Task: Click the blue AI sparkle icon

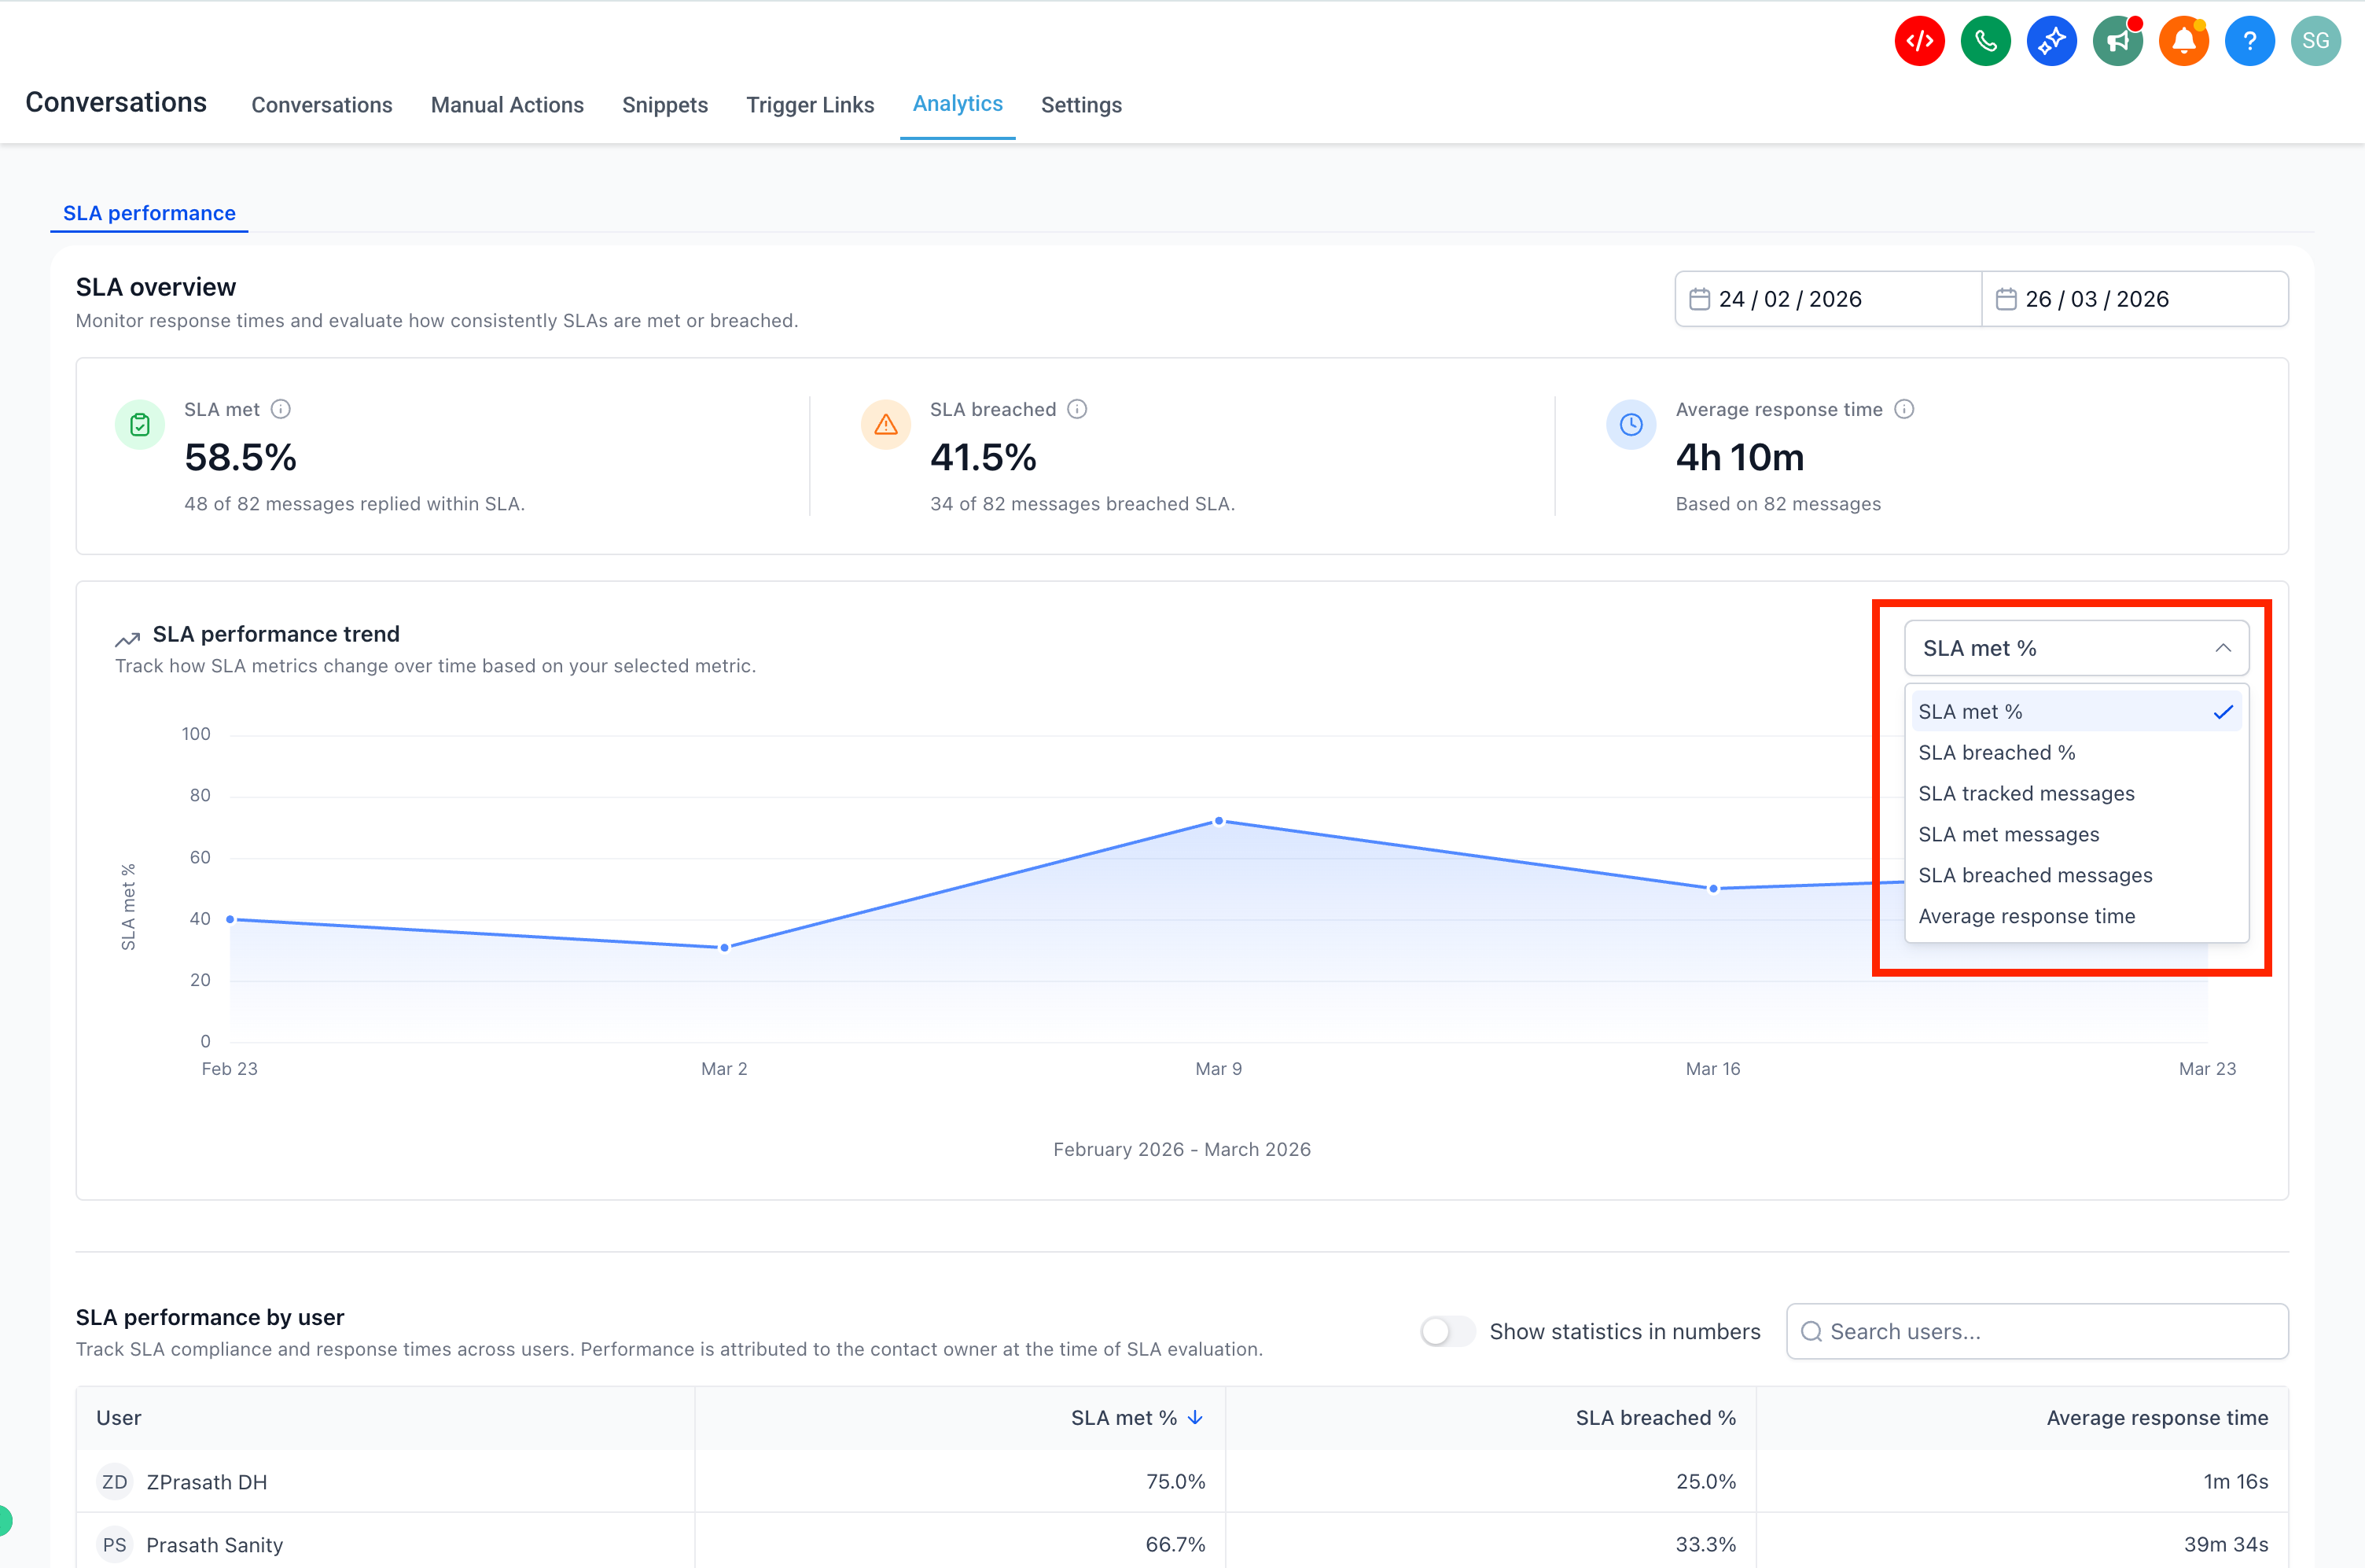Action: [x=2051, y=41]
